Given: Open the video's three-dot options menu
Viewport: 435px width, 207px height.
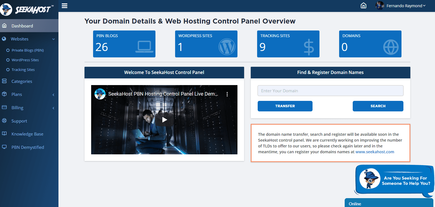Looking at the screenshot, I should point(227,94).
